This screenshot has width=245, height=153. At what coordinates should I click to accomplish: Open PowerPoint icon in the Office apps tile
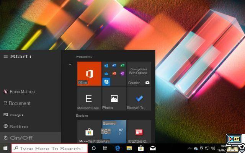pyautogui.click(x=114, y=73)
